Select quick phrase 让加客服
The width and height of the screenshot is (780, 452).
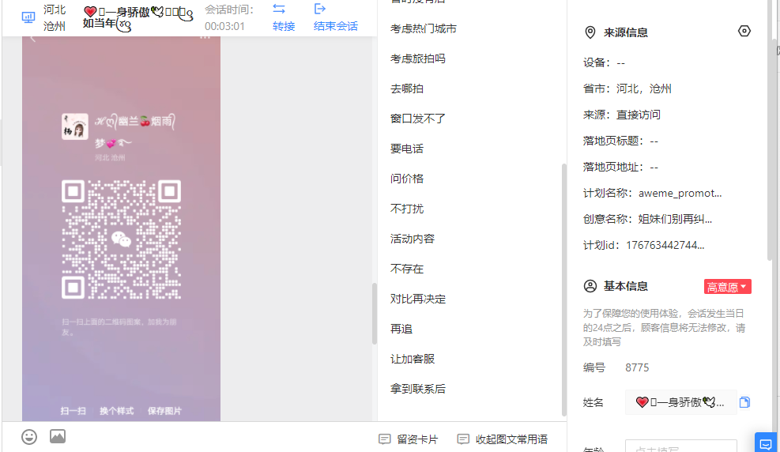point(413,359)
